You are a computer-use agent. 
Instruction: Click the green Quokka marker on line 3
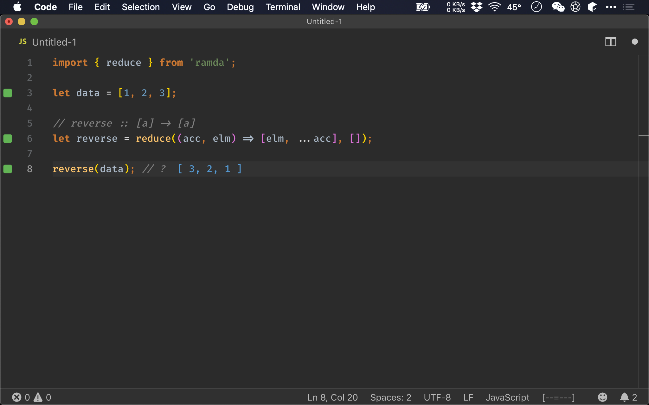[8, 93]
